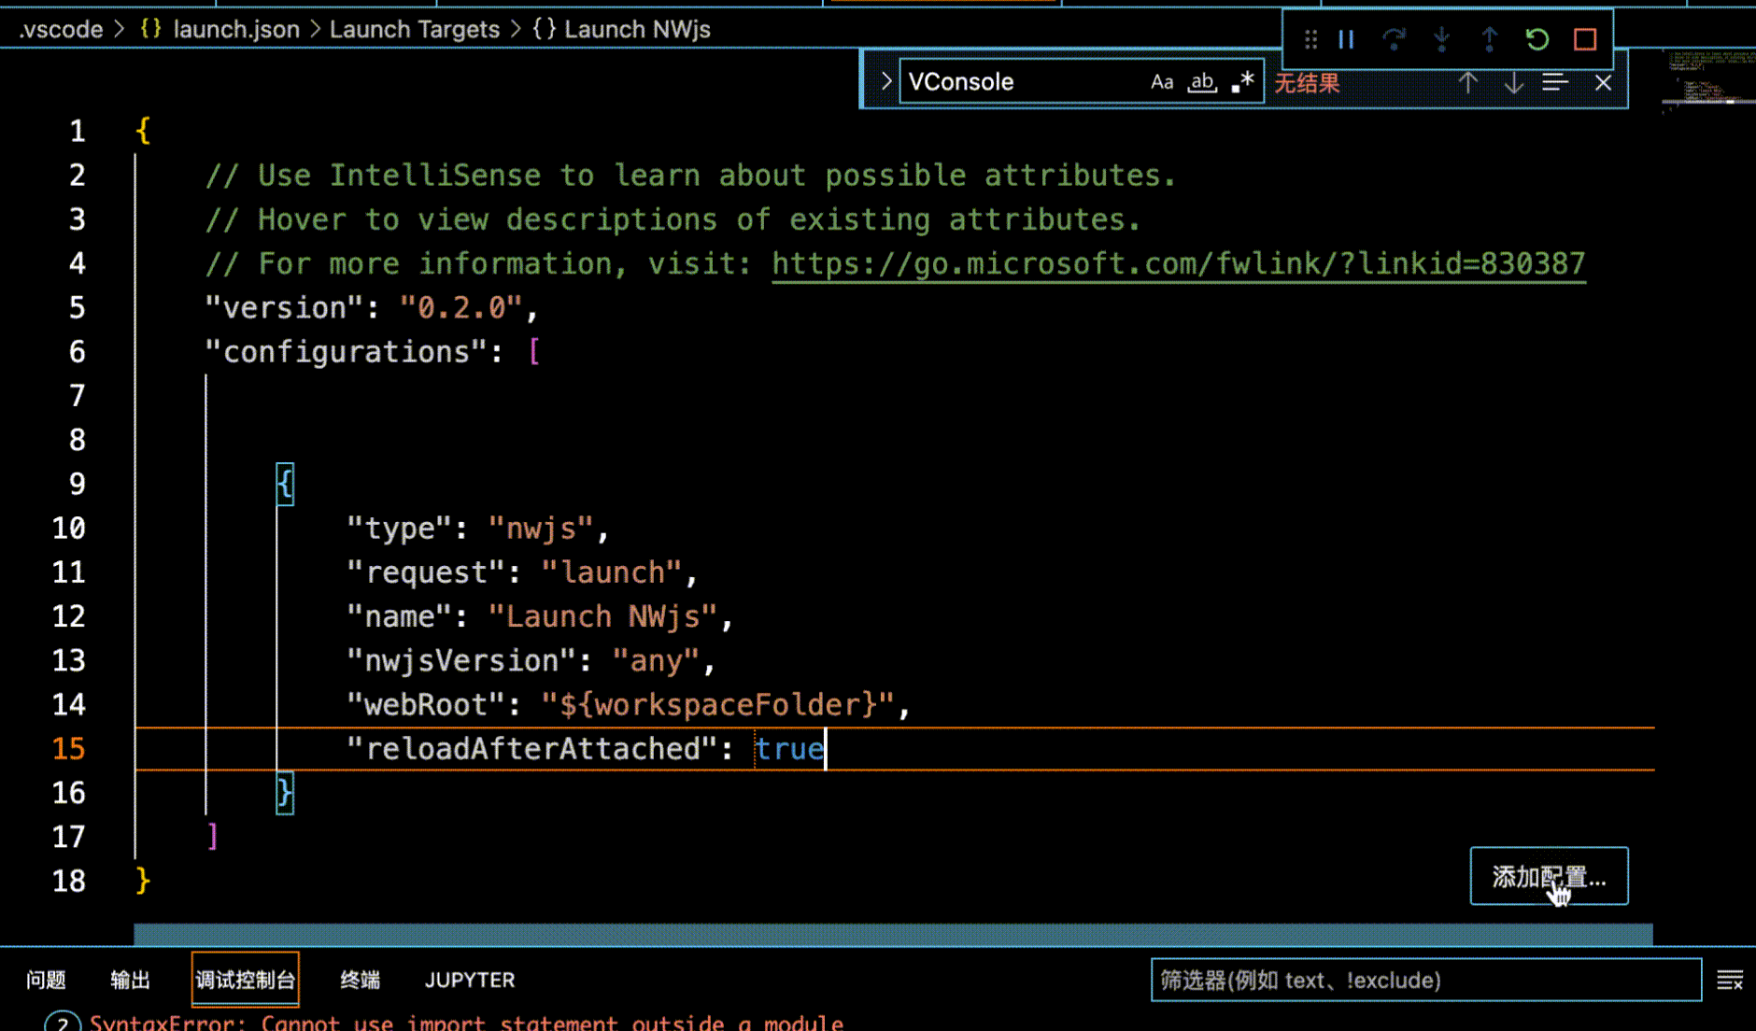Click the "any" nwjsVersion value
Screen dimensions: 1756x1031
click(x=657, y=661)
